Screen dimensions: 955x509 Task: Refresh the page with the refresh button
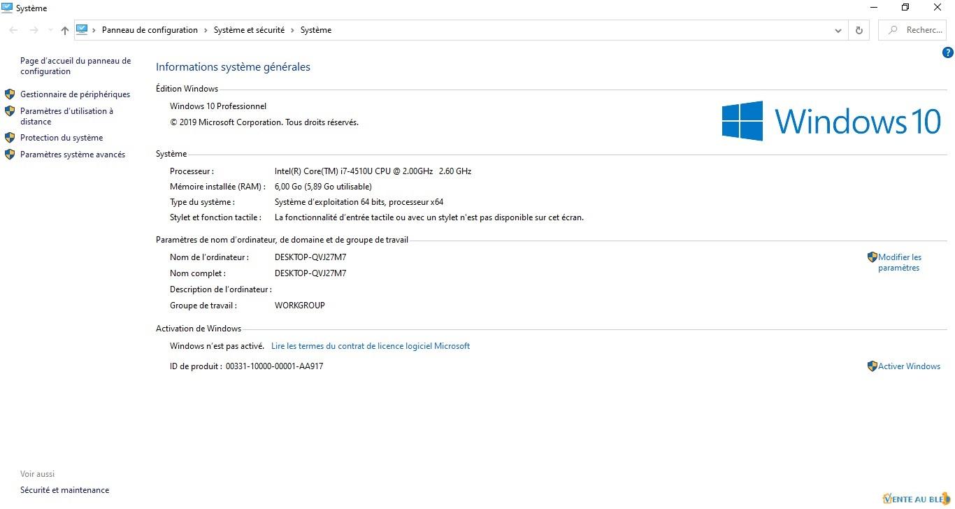859,30
